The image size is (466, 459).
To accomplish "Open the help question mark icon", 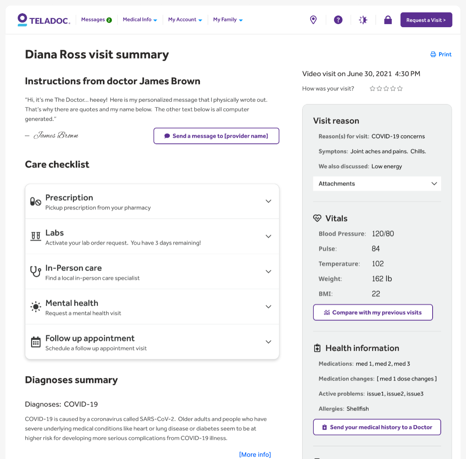I will (338, 19).
